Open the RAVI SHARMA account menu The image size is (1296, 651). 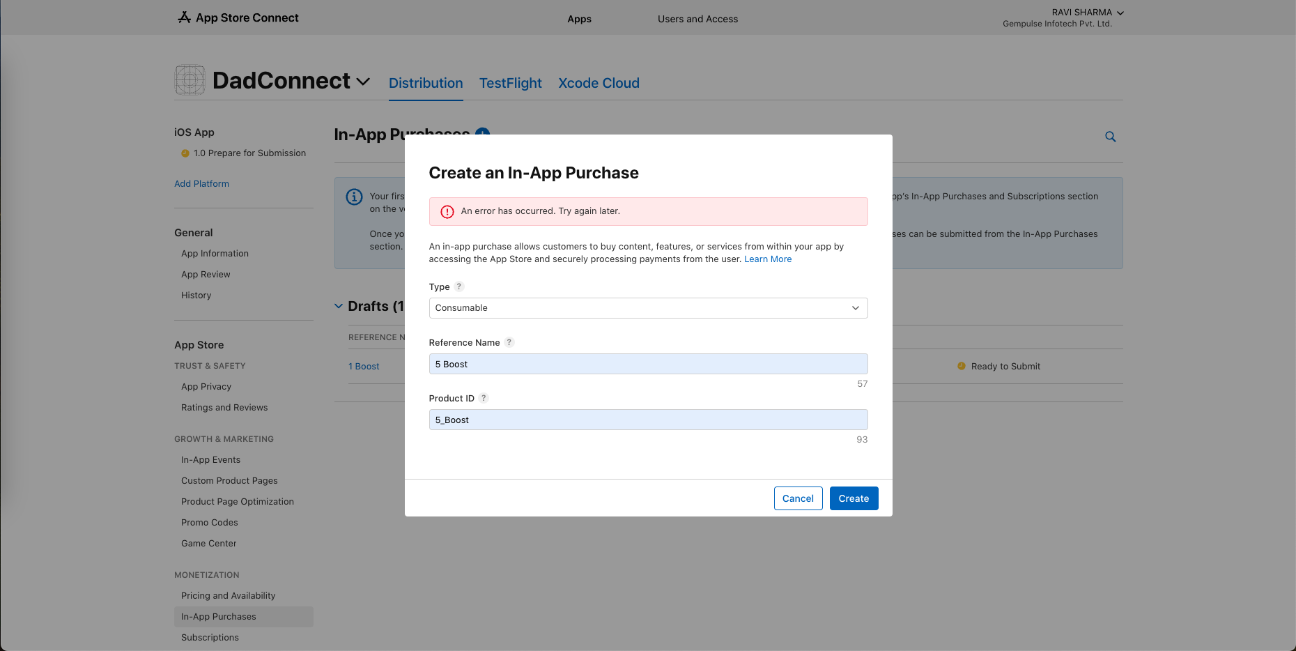[1087, 13]
